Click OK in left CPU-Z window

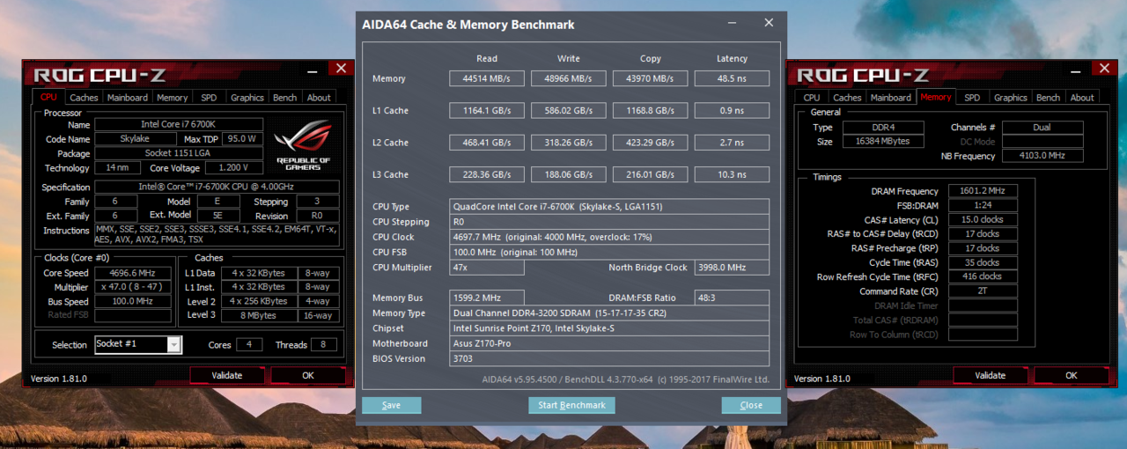308,375
